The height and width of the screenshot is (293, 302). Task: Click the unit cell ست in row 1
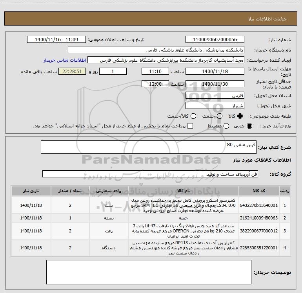[x=109, y=205]
